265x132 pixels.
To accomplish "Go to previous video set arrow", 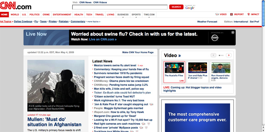I will 213,55.
